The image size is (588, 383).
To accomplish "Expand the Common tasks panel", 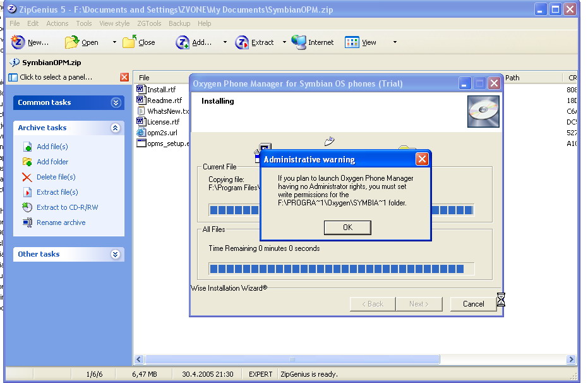I will [x=116, y=102].
